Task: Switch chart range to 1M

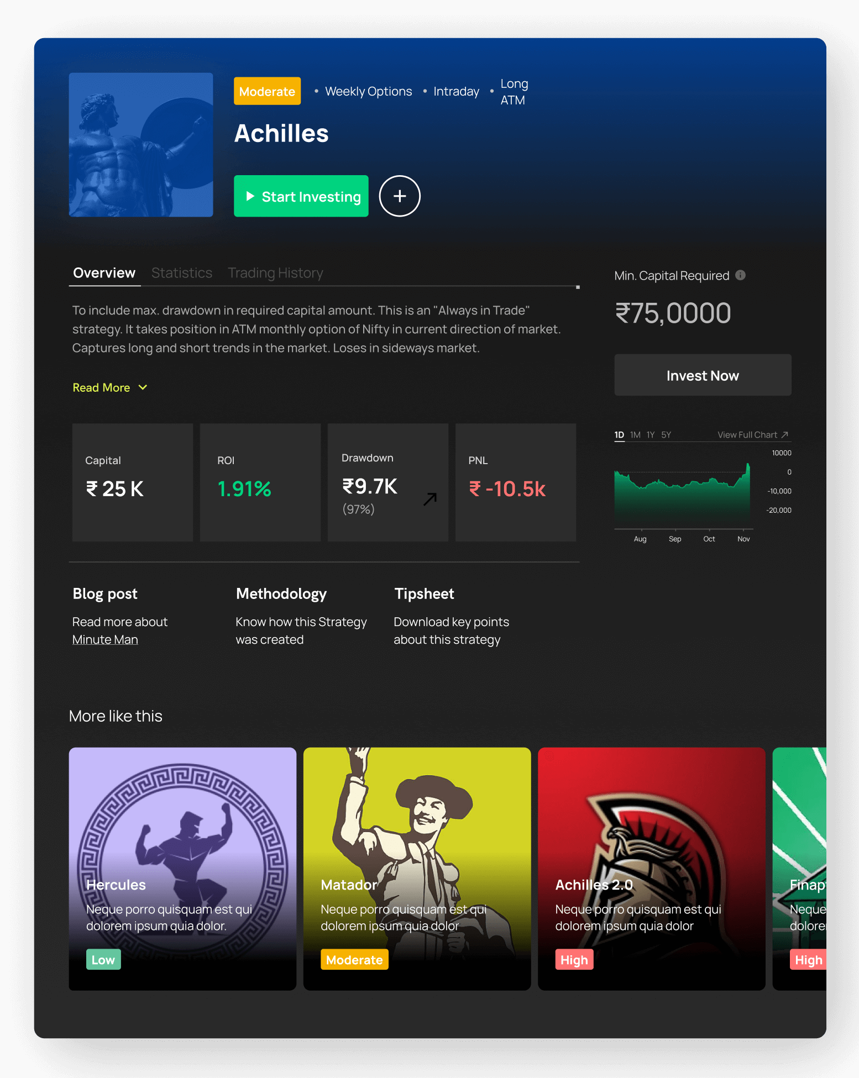Action: click(635, 435)
